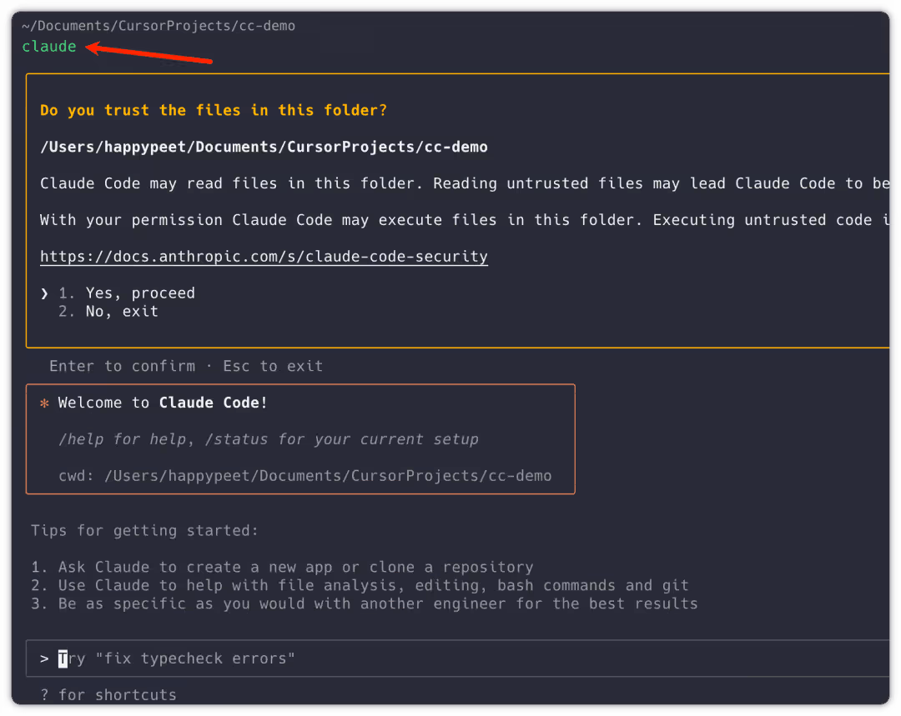This screenshot has height=716, width=901.
Task: Click tip 2 about file analysis and git
Action: click(x=360, y=585)
